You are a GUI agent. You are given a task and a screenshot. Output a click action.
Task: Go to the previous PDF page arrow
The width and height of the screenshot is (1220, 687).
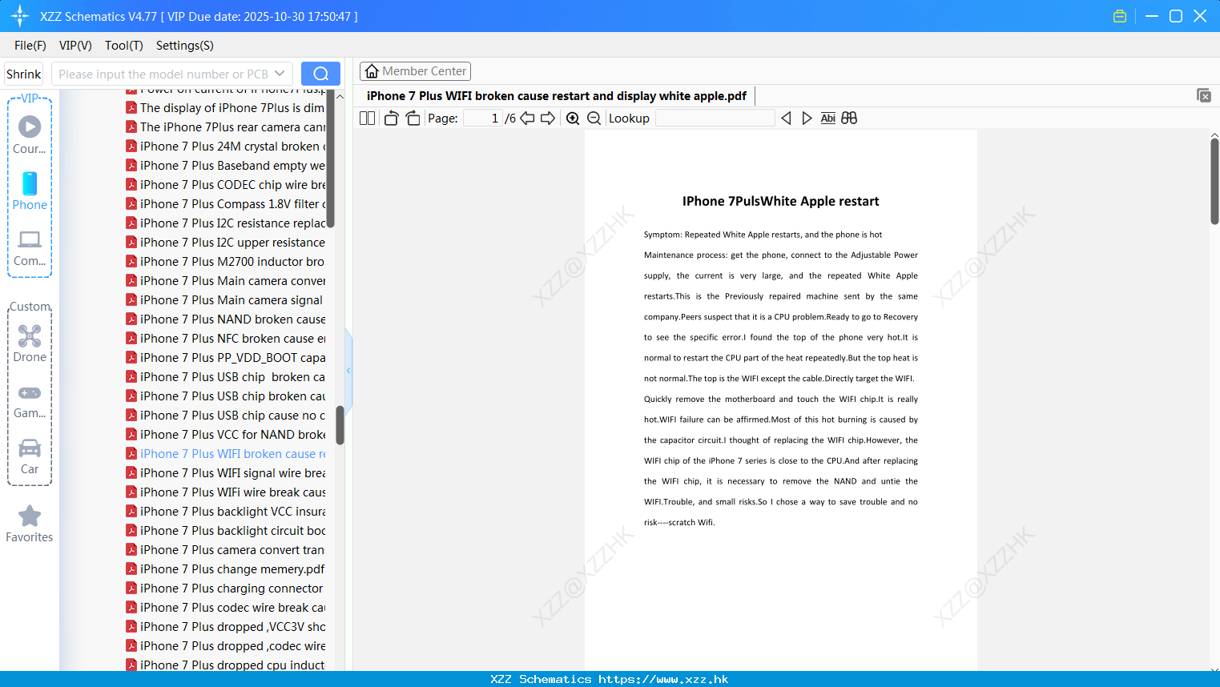(527, 119)
